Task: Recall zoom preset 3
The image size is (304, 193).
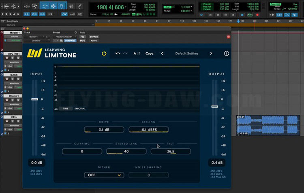Action: pos(10,14)
